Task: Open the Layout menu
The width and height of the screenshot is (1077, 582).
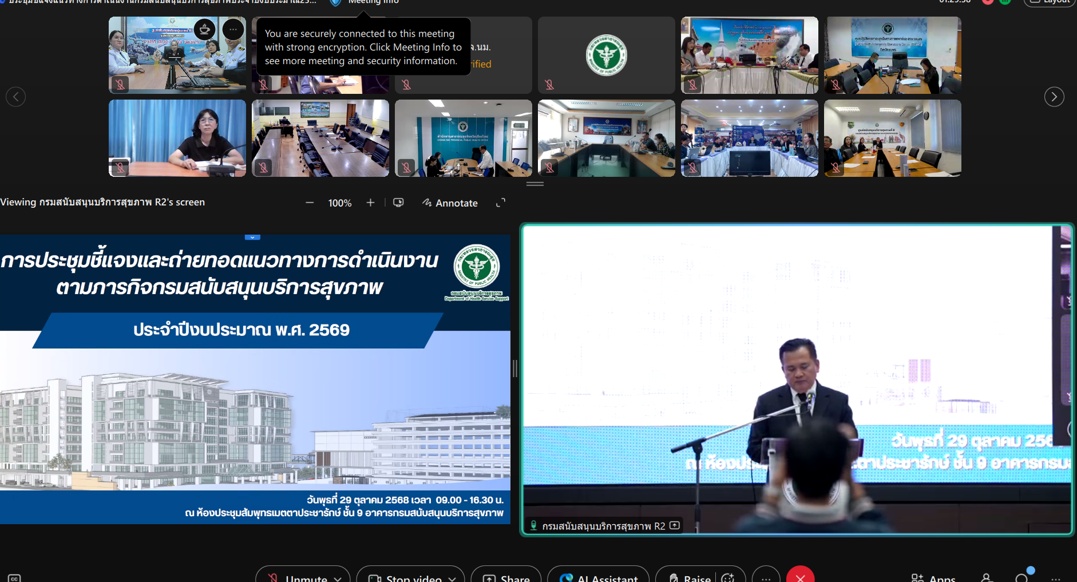Action: pyautogui.click(x=1050, y=2)
